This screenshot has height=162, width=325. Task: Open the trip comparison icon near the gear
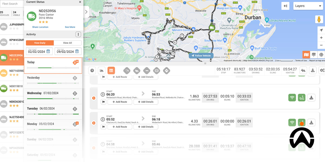pos(303,70)
